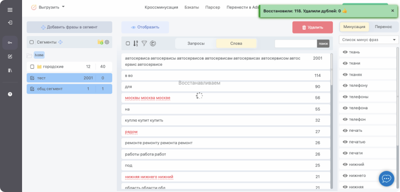Close the green notification
The width and height of the screenshot is (400, 192).
(392, 11)
